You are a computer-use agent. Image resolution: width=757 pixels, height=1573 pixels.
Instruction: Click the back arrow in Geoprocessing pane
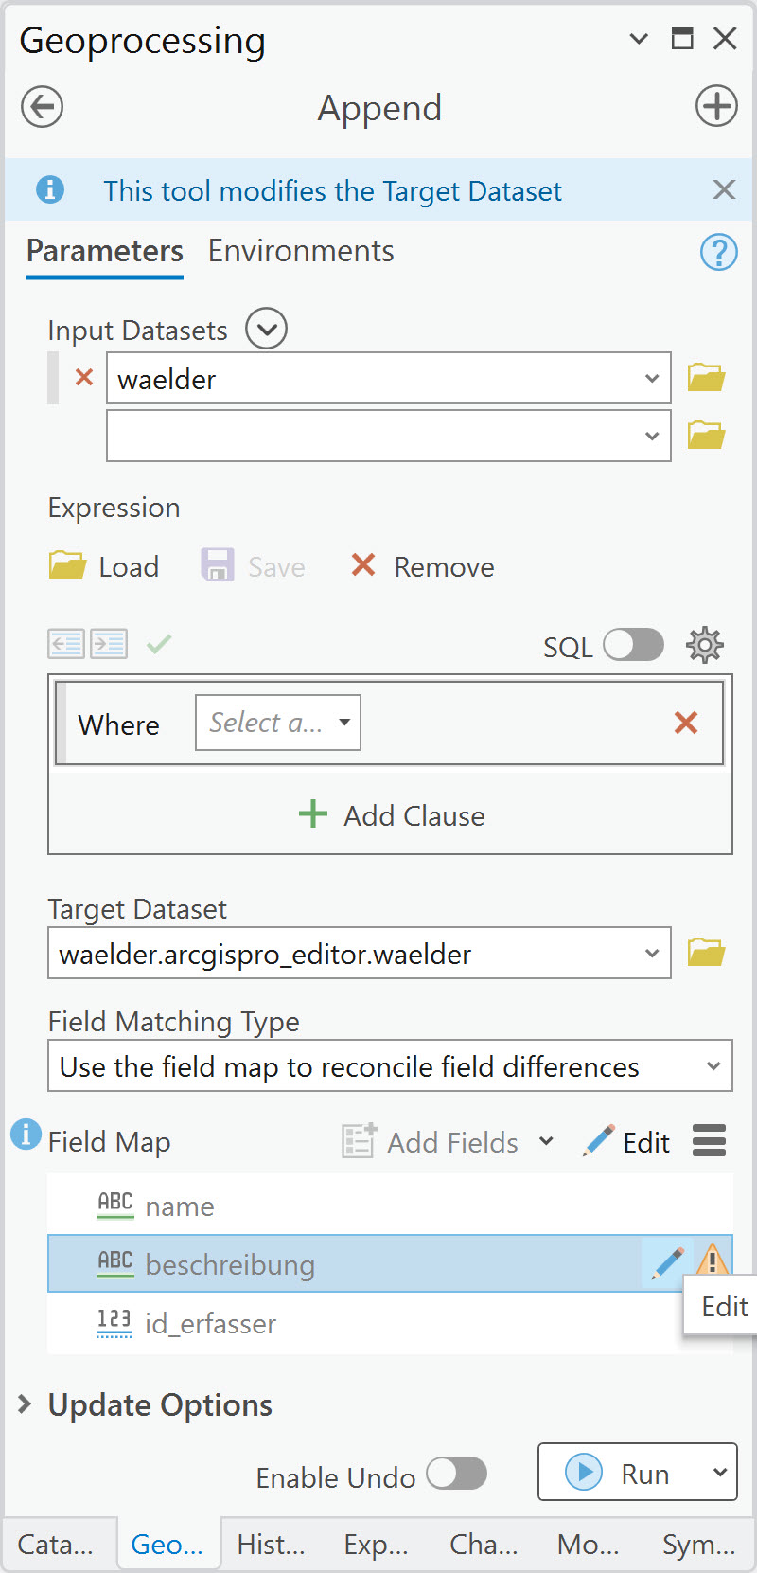[x=43, y=107]
